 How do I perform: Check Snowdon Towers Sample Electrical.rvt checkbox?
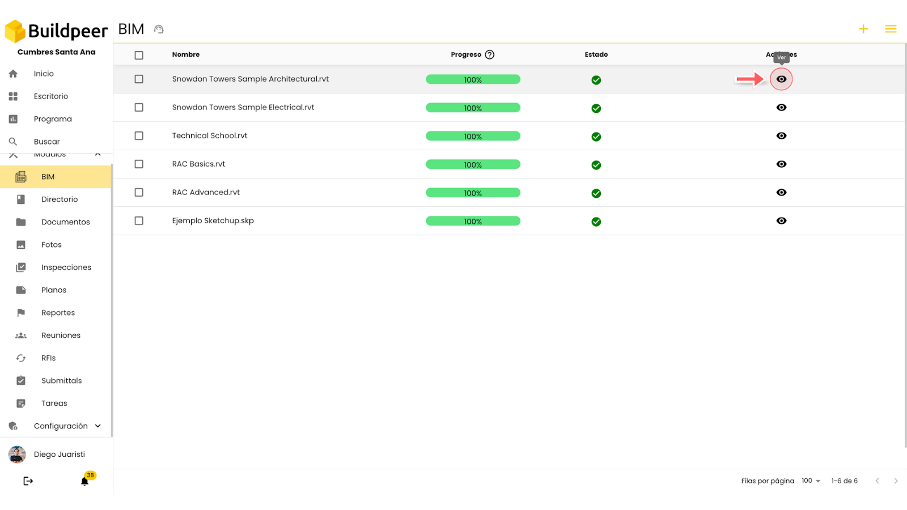coord(139,108)
